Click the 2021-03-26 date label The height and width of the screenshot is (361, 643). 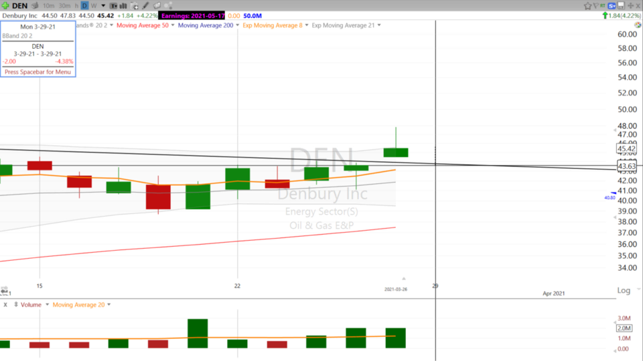(396, 289)
